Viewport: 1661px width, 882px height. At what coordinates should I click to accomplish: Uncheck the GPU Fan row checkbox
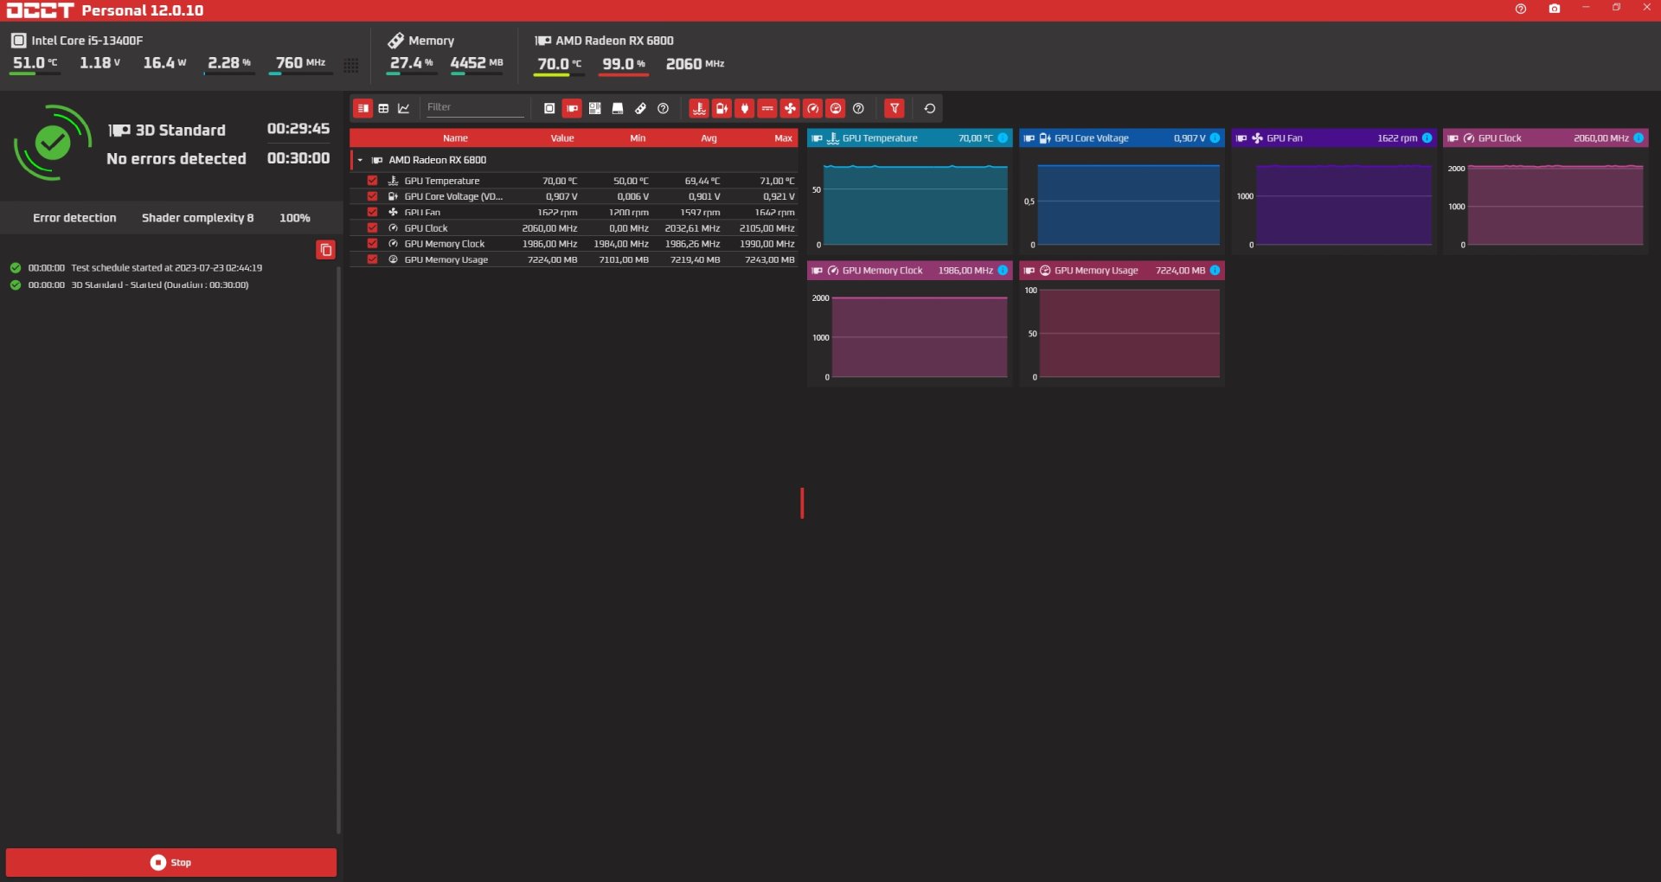click(x=372, y=212)
